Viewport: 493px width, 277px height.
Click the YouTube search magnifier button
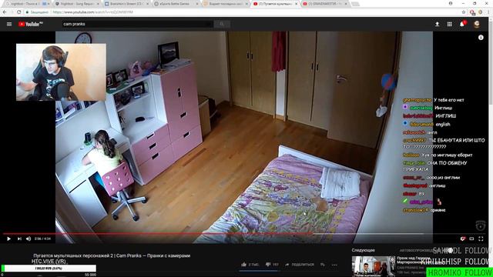[x=222, y=24]
